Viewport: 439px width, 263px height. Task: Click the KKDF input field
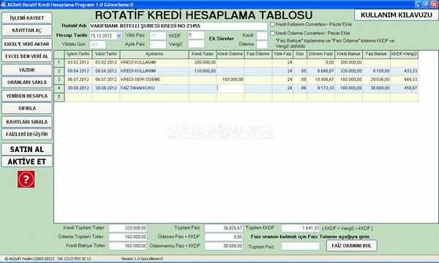coord(196,35)
